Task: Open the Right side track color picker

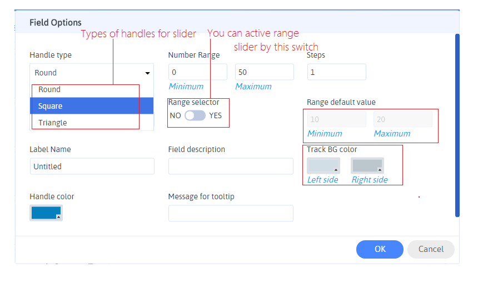Action: 367,165
